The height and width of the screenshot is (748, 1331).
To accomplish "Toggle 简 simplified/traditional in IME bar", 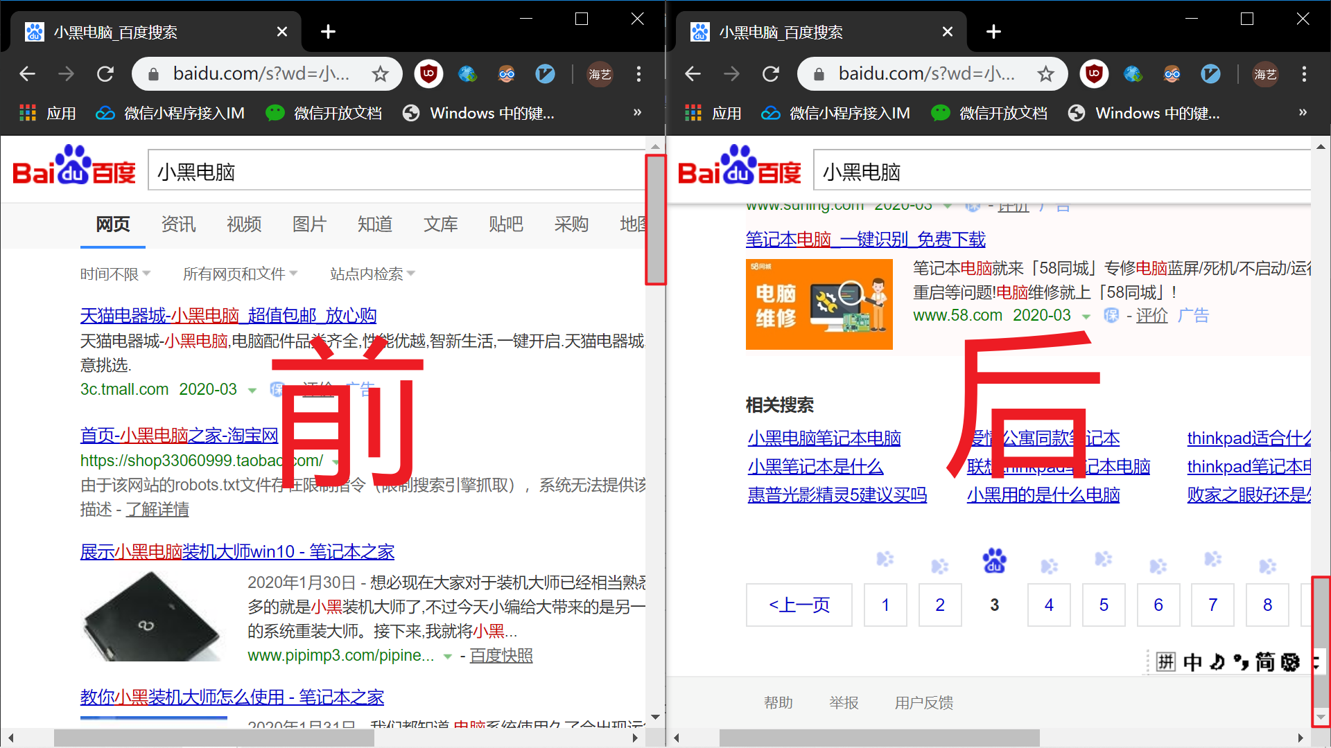I will 1265,662.
